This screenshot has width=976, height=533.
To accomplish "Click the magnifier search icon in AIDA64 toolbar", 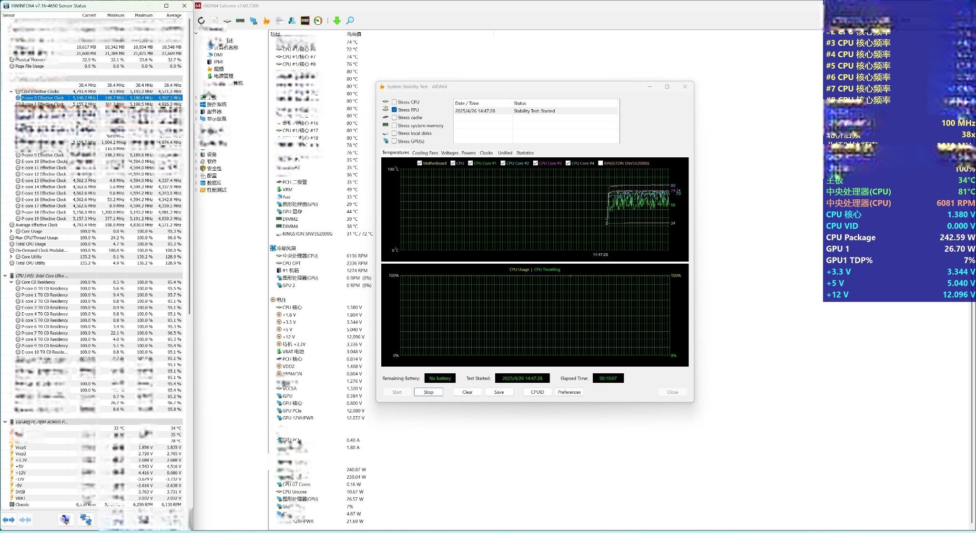I will pos(350,20).
